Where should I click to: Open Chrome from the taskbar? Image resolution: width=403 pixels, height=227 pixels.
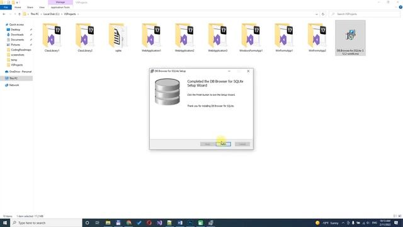(128, 223)
